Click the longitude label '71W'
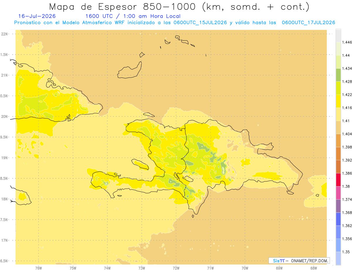This screenshot has width=352, height=272. point(210,268)
